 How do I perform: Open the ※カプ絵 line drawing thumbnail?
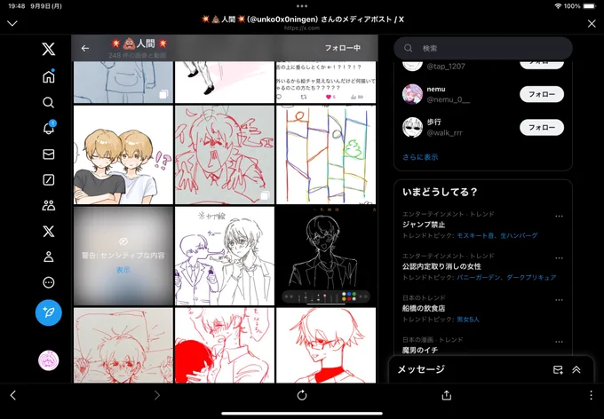click(x=225, y=256)
